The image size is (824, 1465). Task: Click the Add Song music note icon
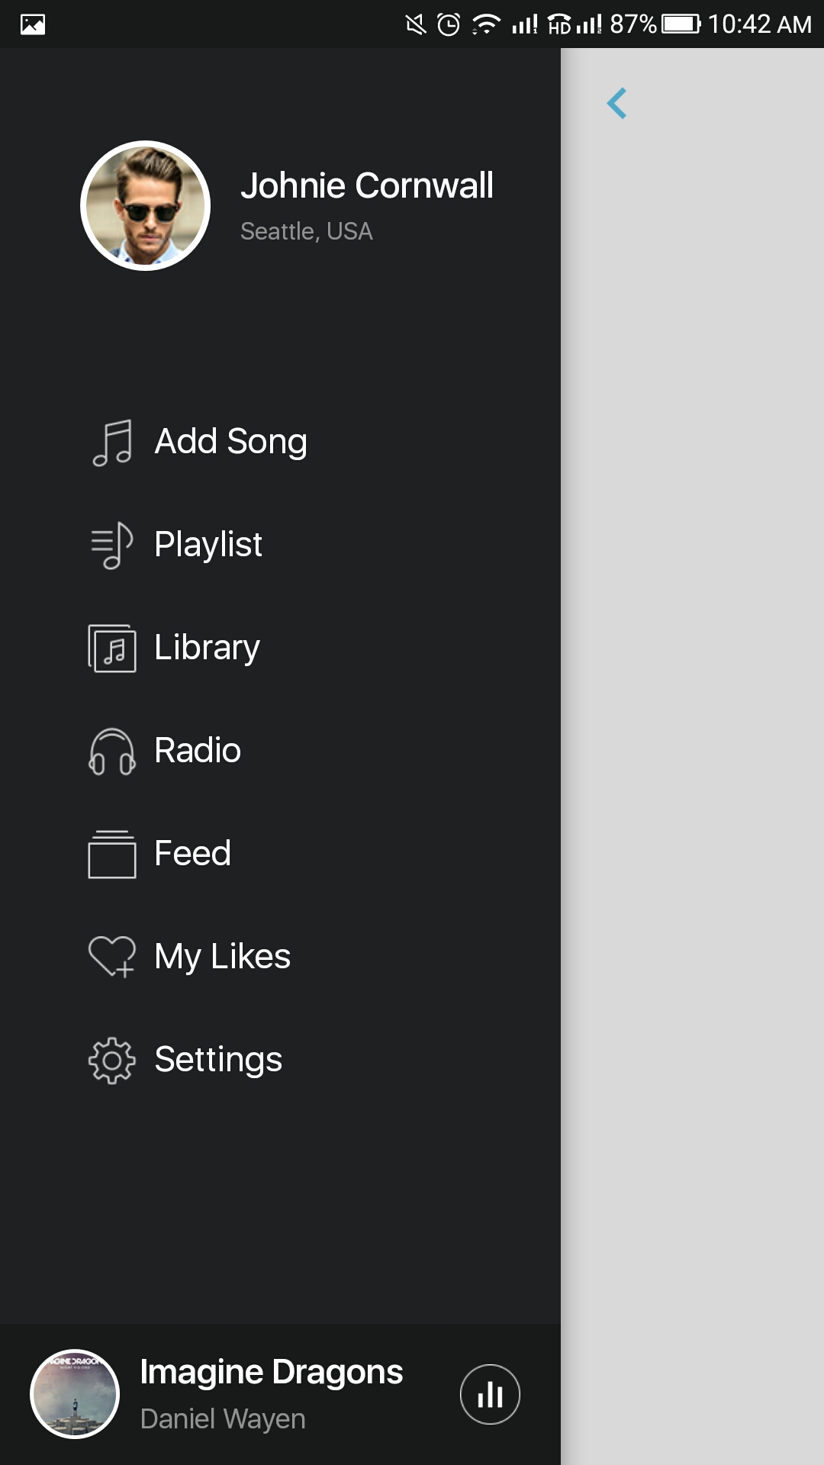pos(112,443)
